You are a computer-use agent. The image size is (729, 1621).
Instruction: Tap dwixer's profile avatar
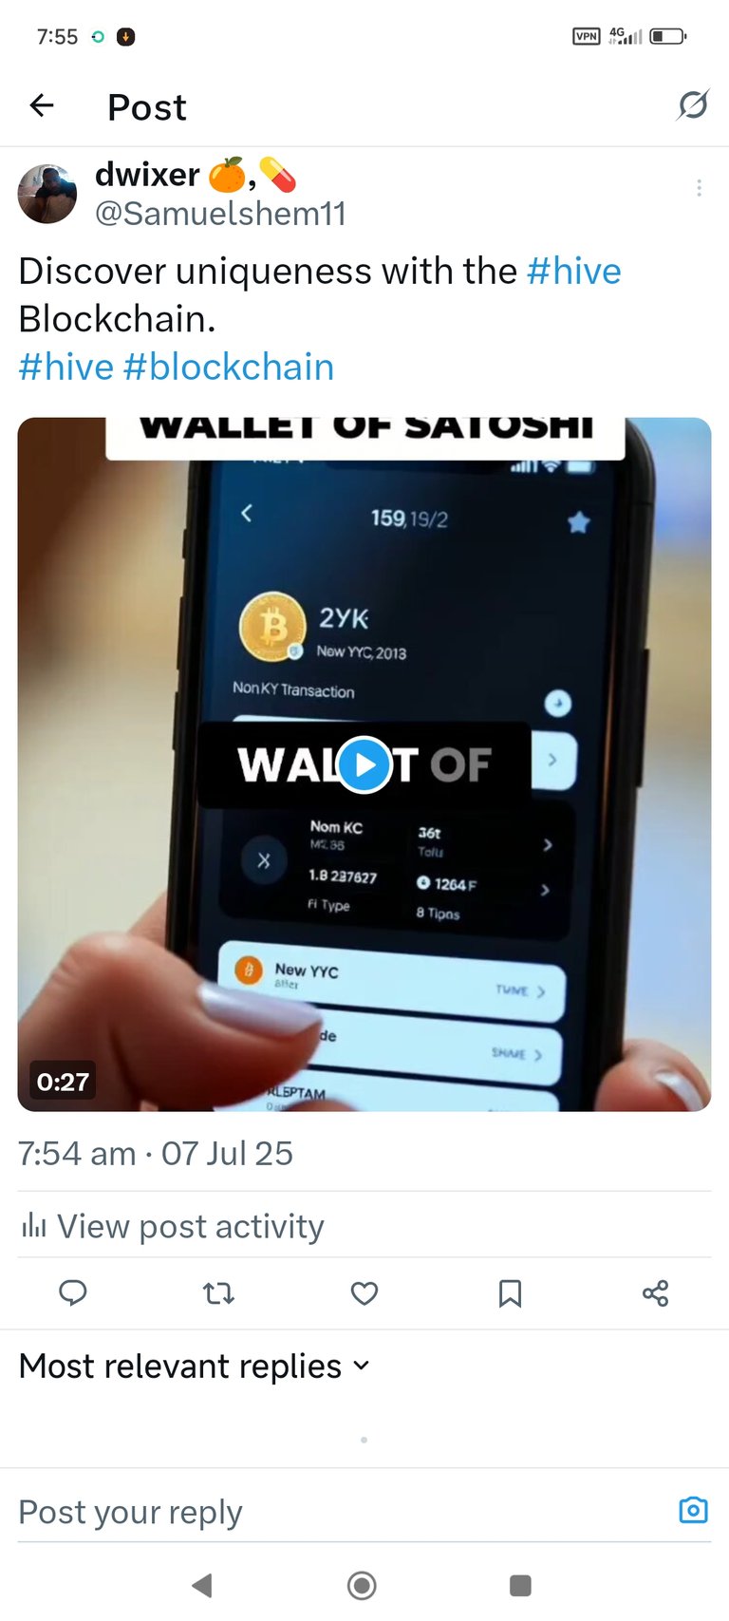(47, 194)
